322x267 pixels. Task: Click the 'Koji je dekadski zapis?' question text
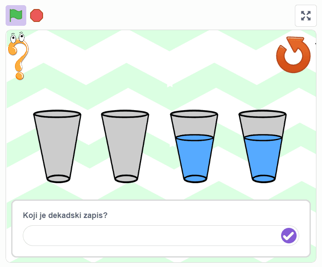click(x=65, y=215)
